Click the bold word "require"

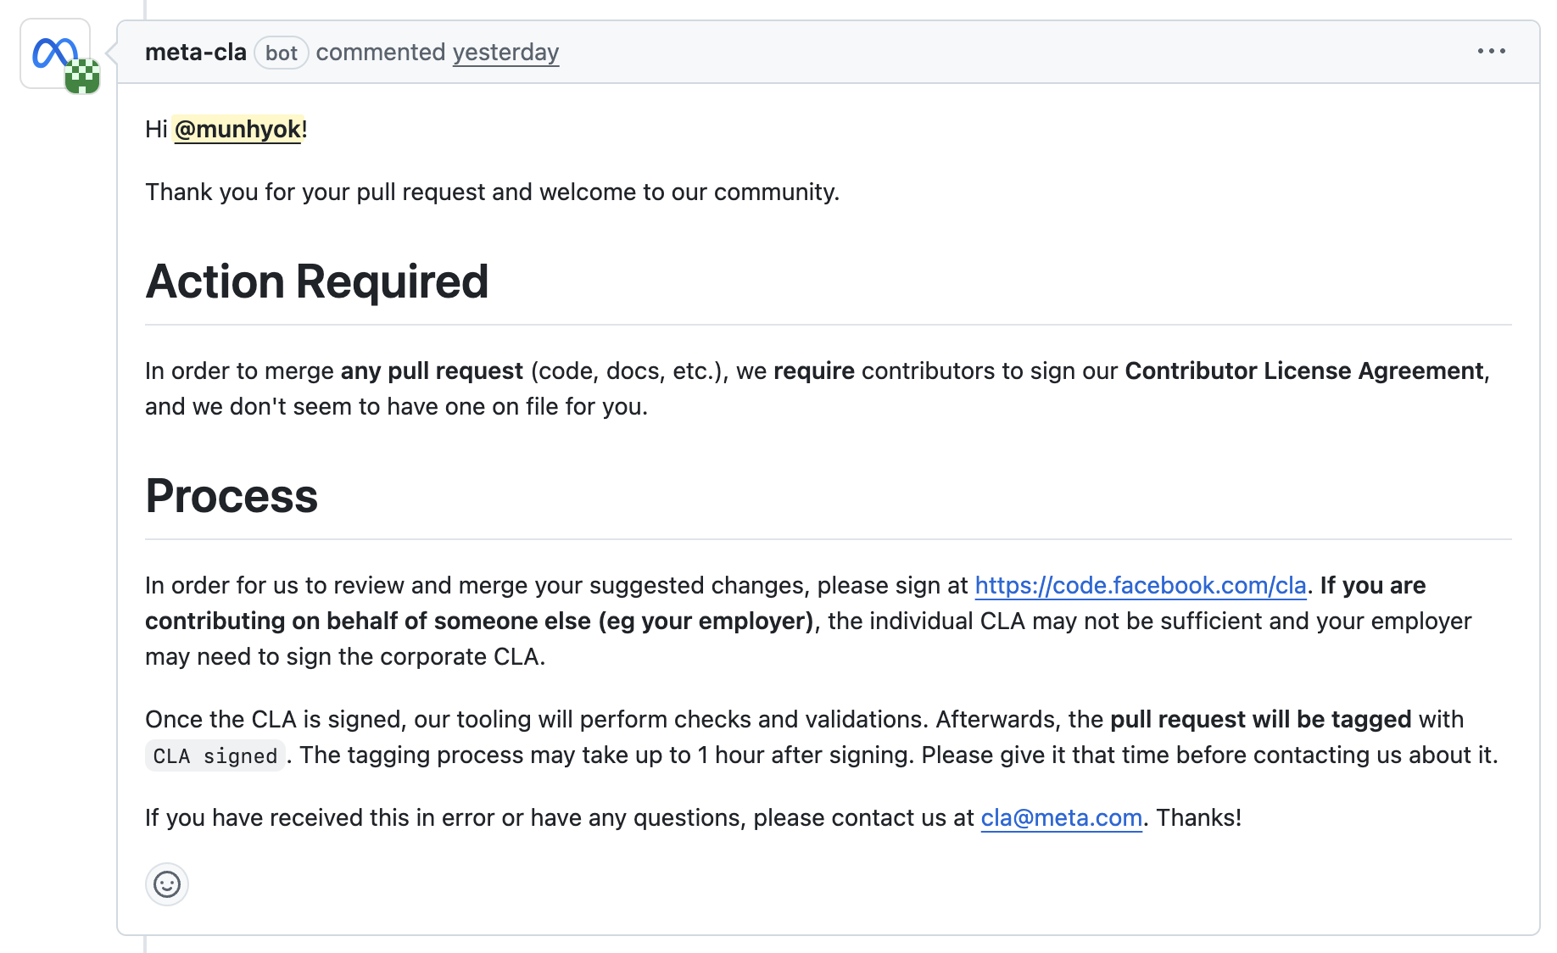pyautogui.click(x=814, y=371)
